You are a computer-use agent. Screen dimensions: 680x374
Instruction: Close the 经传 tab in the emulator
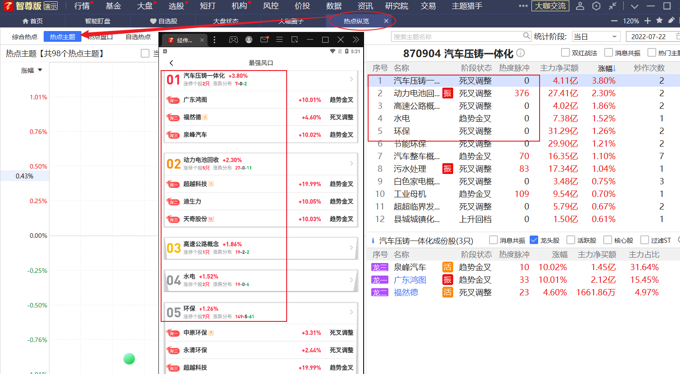click(202, 40)
